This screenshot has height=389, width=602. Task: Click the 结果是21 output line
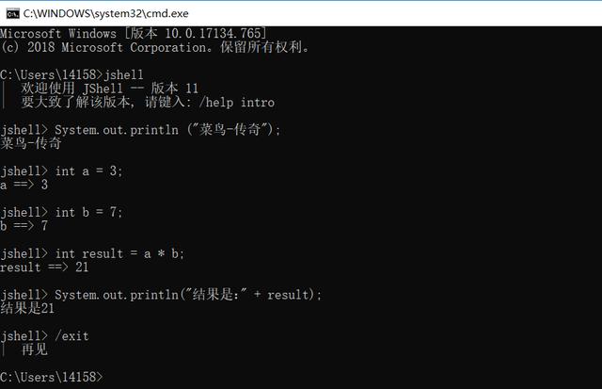(x=27, y=308)
